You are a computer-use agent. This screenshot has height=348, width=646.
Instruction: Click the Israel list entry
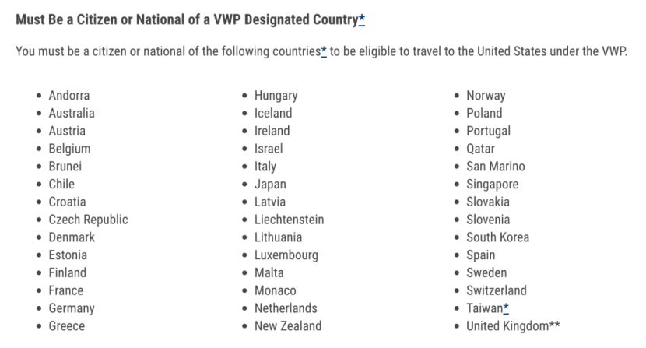[269, 149]
